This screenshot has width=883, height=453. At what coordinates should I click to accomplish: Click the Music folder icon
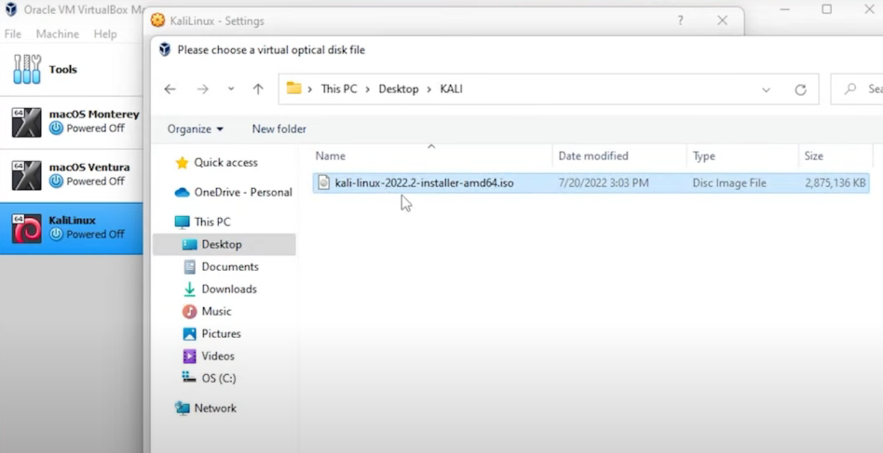(x=190, y=312)
